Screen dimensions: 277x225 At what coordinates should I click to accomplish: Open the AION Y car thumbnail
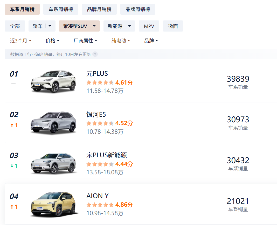(54, 204)
